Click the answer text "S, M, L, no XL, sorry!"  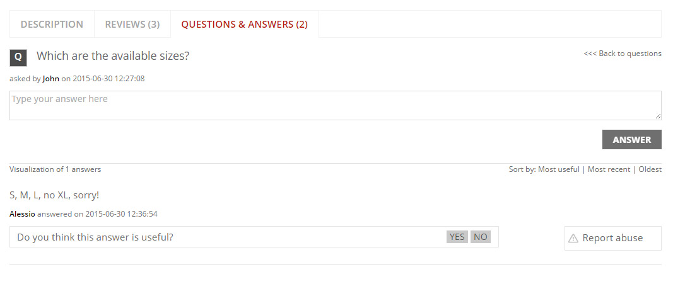point(54,195)
